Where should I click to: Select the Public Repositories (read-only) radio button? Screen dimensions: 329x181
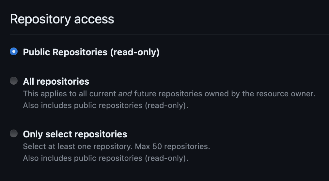[x=14, y=51]
